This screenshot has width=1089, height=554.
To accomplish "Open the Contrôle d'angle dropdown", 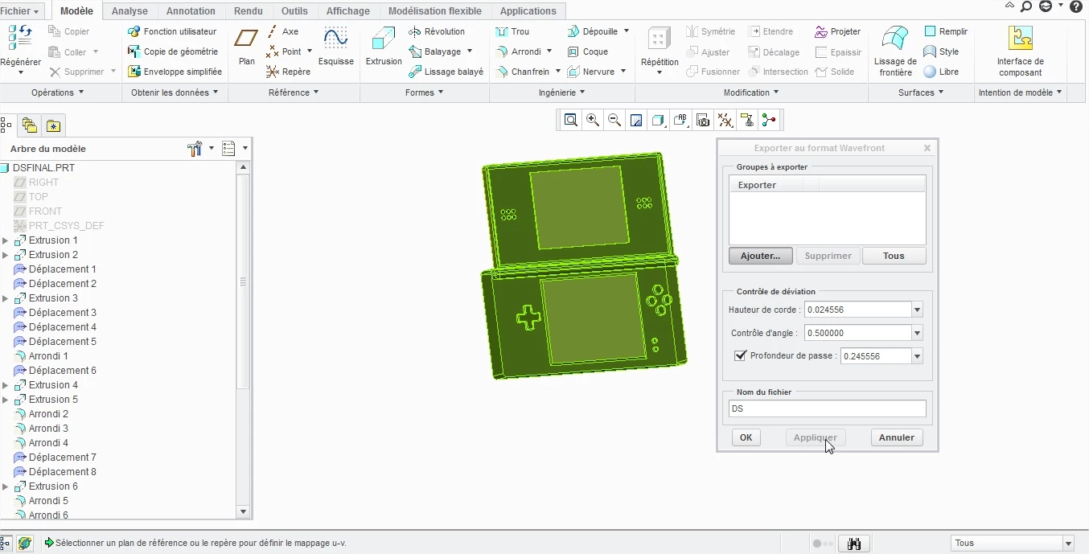I will click(917, 333).
